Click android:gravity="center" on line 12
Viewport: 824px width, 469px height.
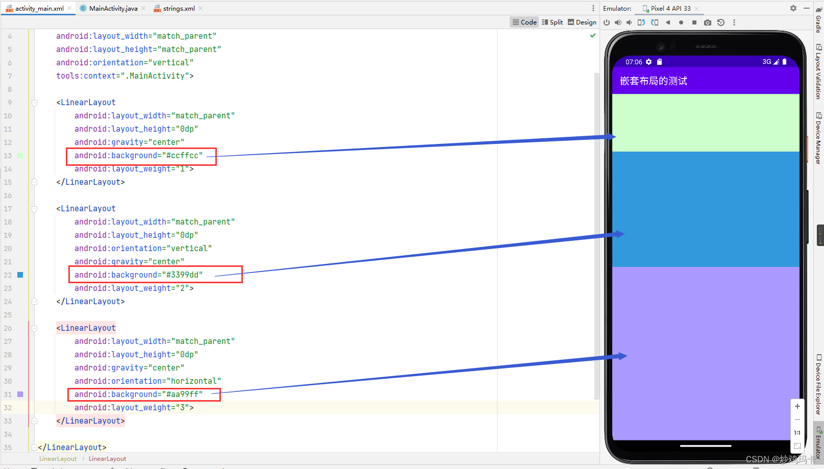(x=130, y=142)
